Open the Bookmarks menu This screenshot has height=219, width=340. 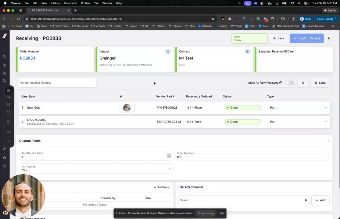[70, 3]
